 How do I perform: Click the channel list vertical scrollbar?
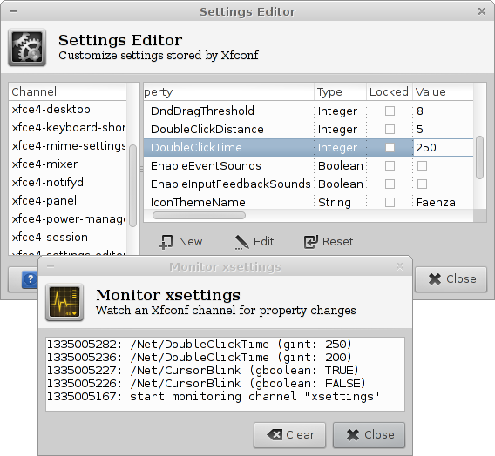(x=133, y=185)
